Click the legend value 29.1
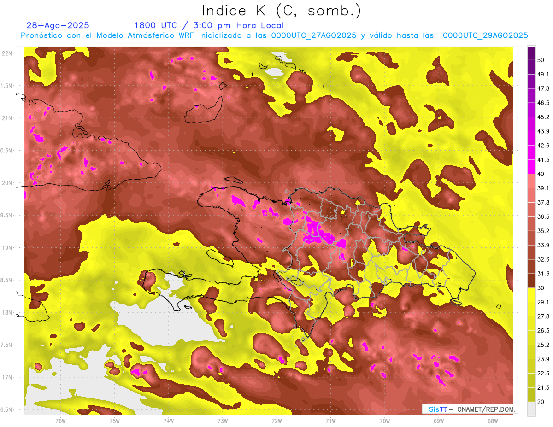553x427 pixels. tap(543, 302)
